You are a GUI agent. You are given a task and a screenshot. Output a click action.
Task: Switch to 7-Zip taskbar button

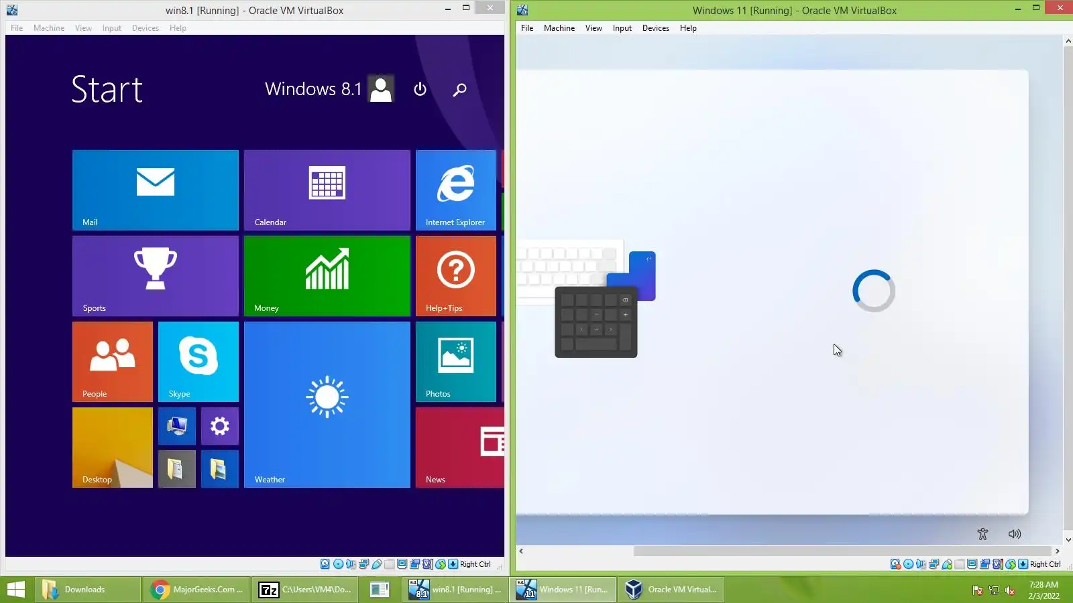(305, 590)
